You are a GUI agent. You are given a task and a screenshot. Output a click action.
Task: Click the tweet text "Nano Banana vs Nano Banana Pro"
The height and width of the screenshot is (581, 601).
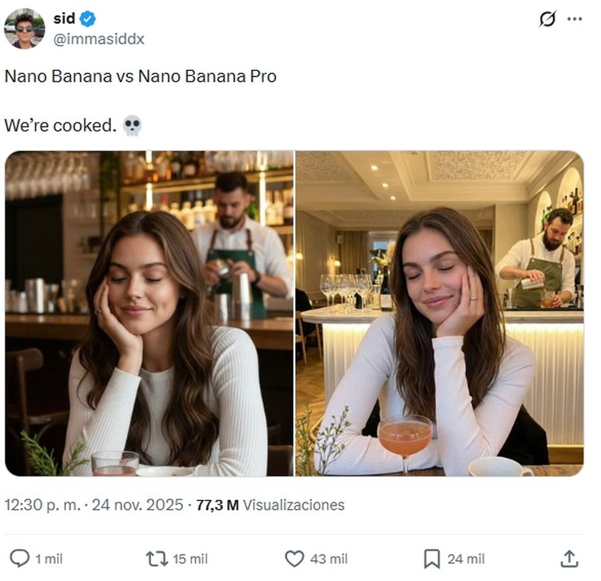tap(140, 76)
